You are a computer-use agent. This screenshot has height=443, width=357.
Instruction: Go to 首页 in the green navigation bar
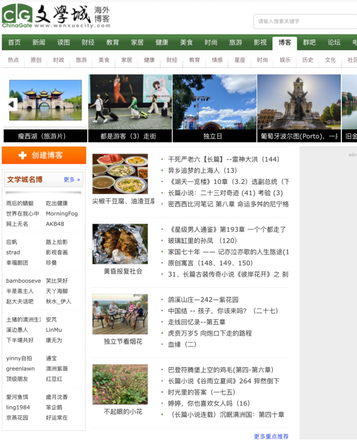pos(14,42)
